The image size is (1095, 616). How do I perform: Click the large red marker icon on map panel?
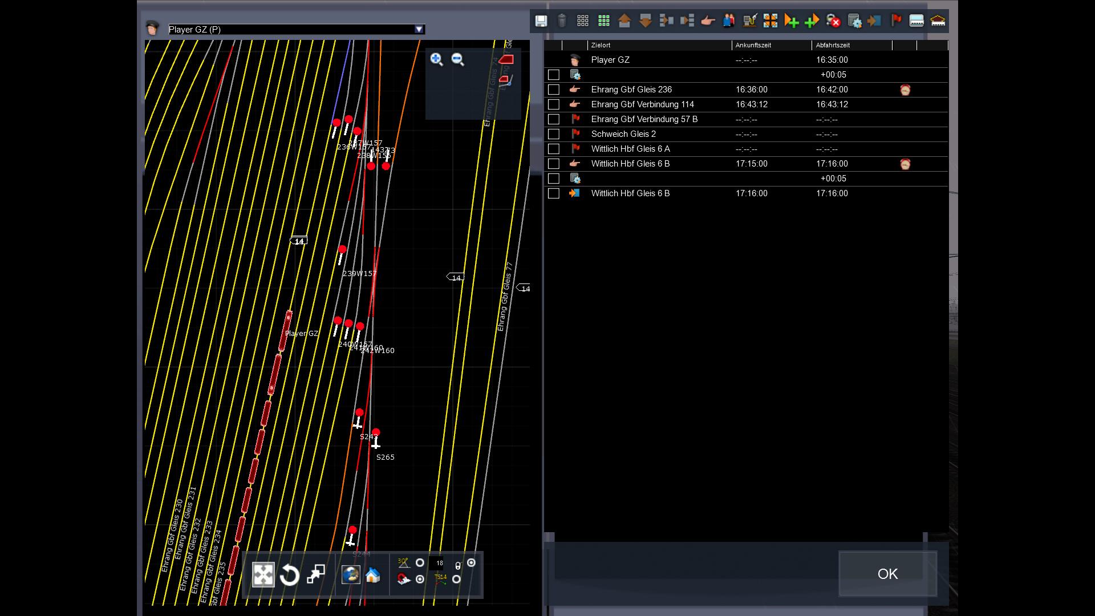pyautogui.click(x=506, y=59)
